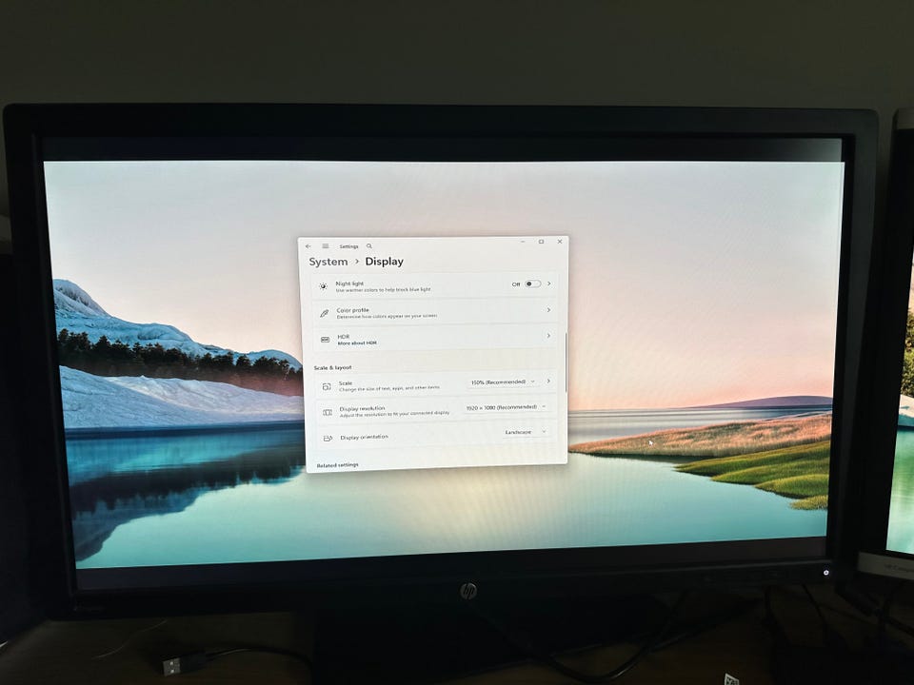Click the HDR icon
914x685 pixels.
click(326, 339)
